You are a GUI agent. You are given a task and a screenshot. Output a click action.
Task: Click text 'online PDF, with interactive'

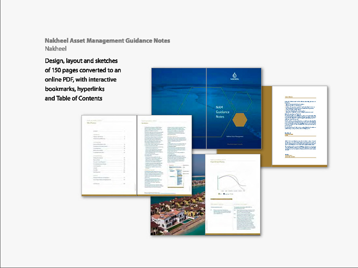tap(81, 79)
